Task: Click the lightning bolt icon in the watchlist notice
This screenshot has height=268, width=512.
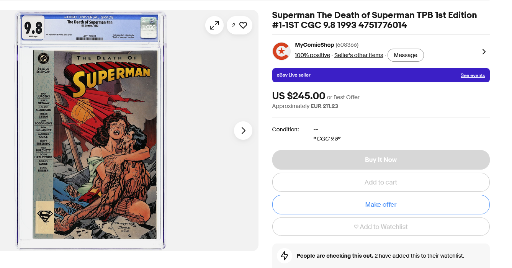Action: (285, 256)
